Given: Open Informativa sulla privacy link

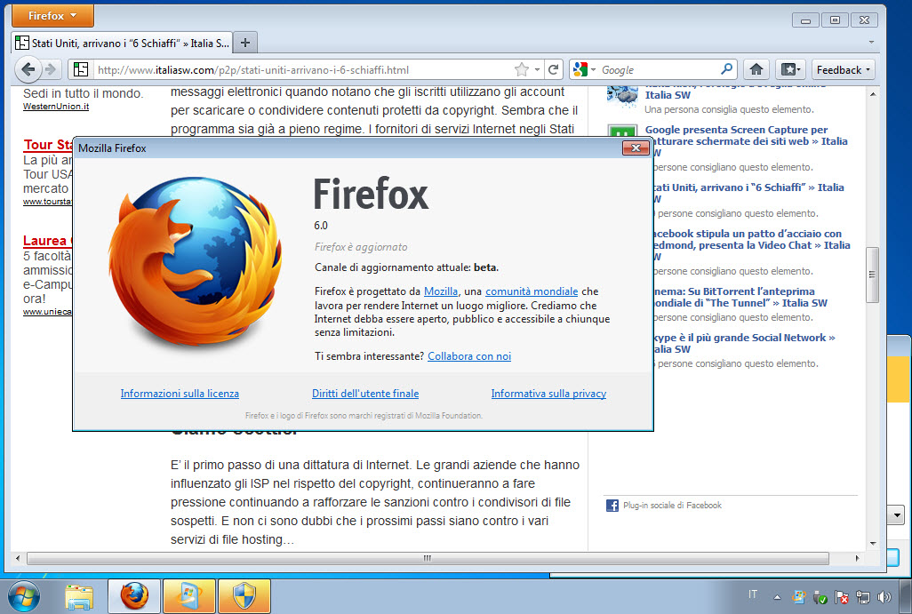Looking at the screenshot, I should (x=548, y=394).
